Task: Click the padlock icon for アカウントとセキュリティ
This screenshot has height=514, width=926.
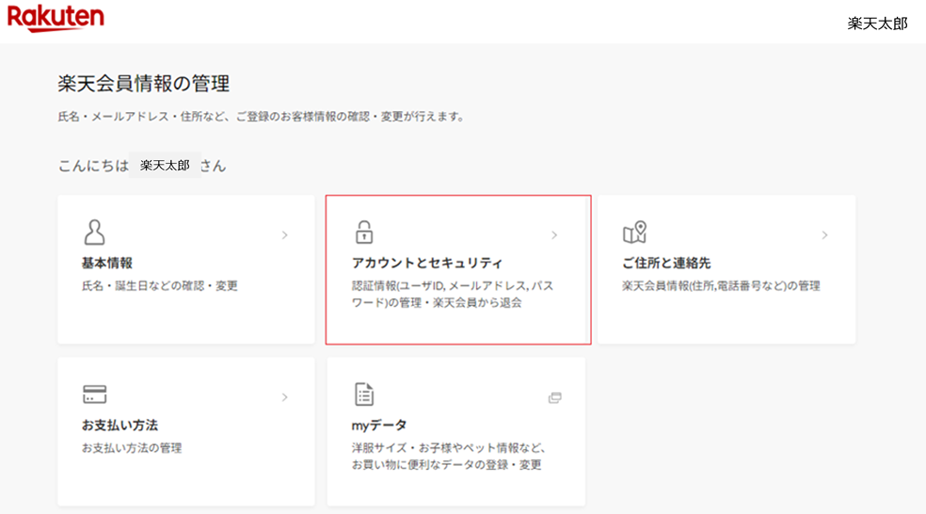Action: (x=364, y=233)
